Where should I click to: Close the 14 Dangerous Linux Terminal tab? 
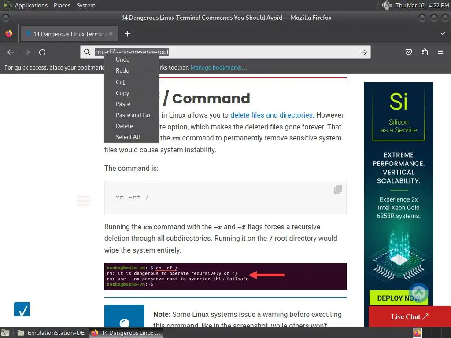(111, 33)
